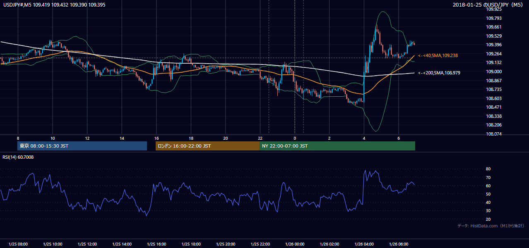
Task: Click RSI scale value 70
Action: click(488, 177)
